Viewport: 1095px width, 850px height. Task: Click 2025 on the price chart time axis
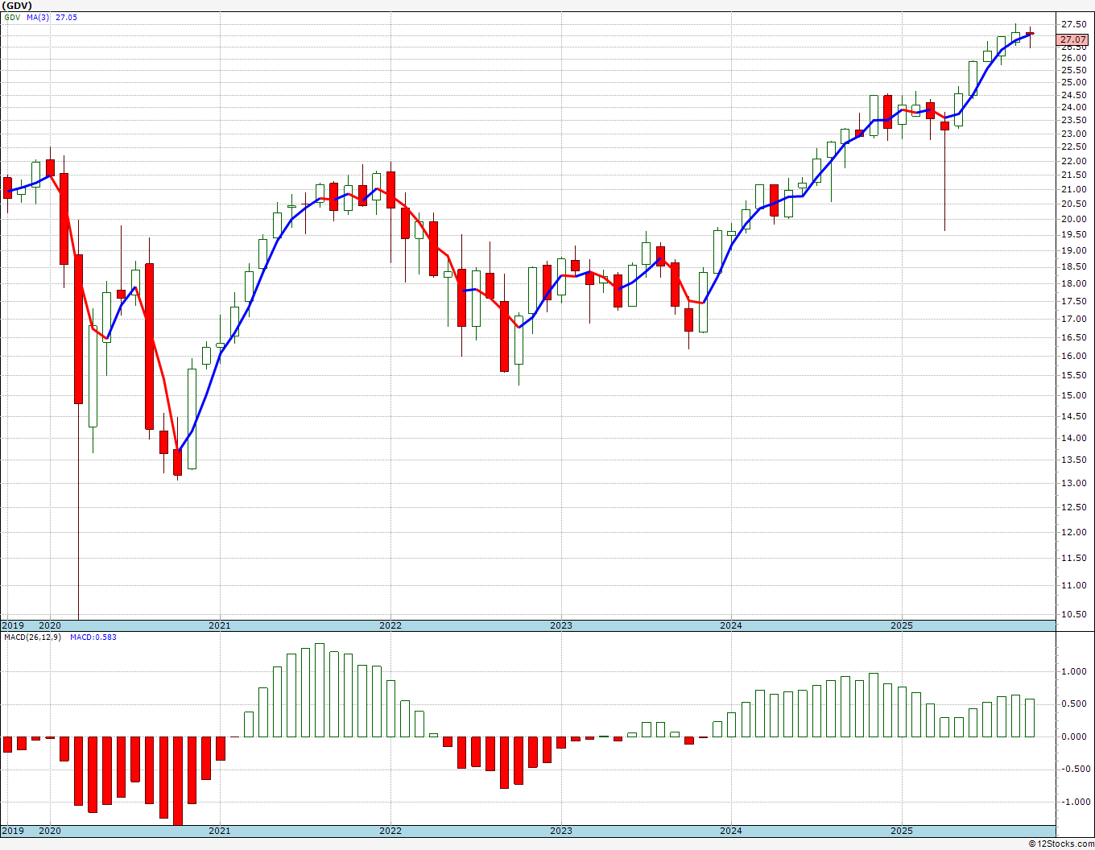902,625
